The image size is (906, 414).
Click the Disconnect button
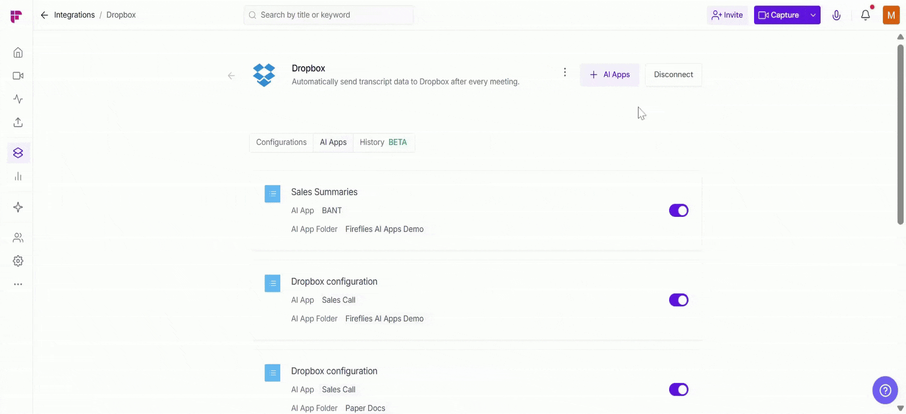[673, 75]
